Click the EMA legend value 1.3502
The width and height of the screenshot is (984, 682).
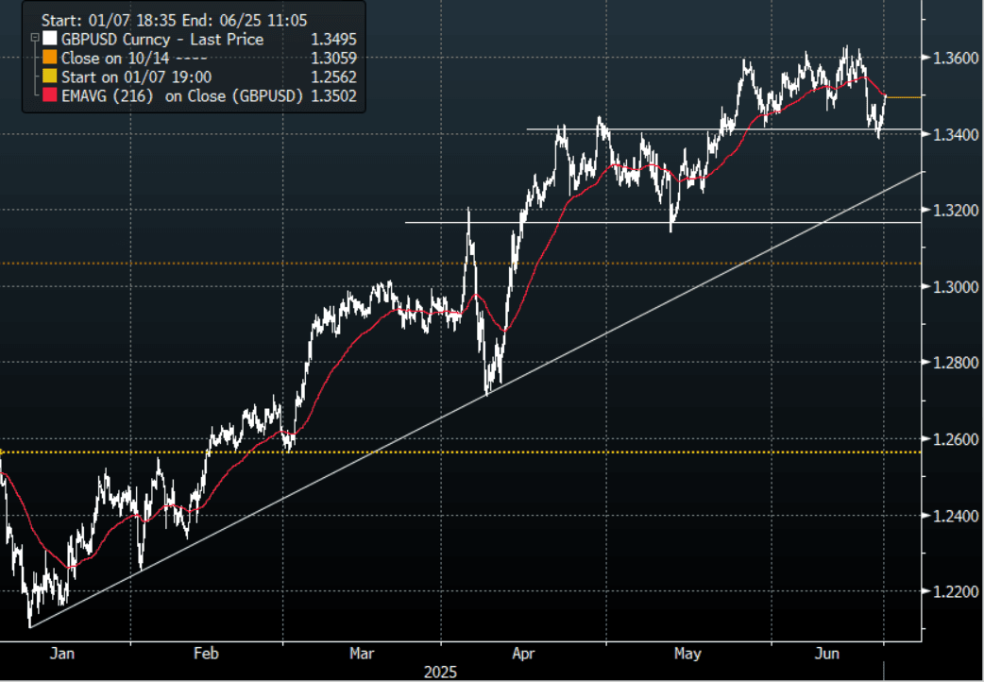pos(334,96)
